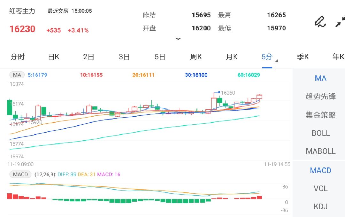The height and width of the screenshot is (217, 345).
Task: Click the MACD: 16 value
Action: [109, 174]
